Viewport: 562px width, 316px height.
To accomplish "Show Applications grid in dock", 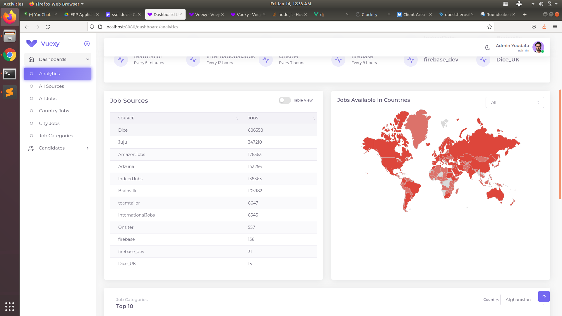I will pos(10,306).
